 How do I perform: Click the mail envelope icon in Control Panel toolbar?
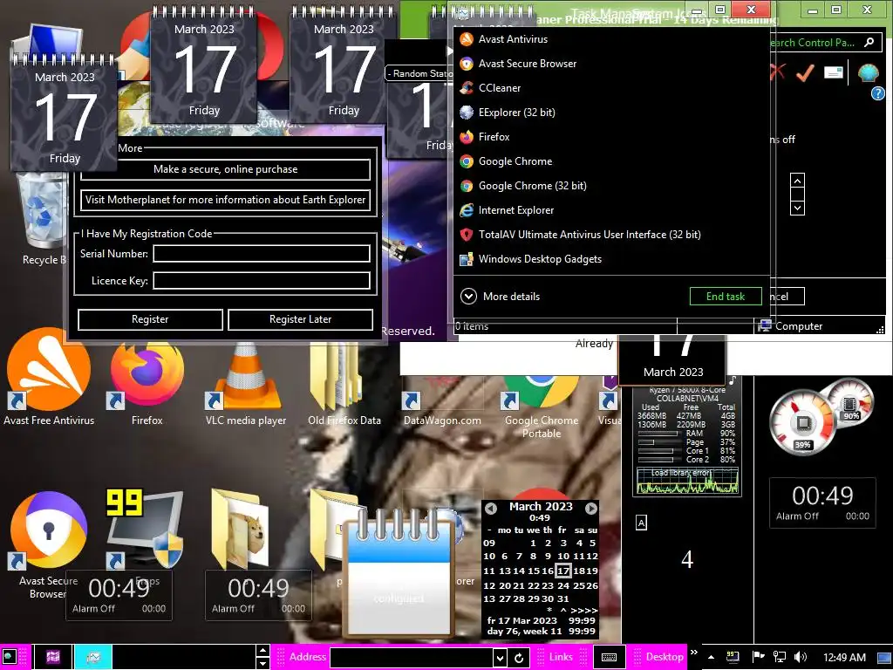(833, 72)
